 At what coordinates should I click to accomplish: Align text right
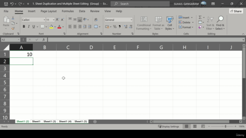pos(80,26)
